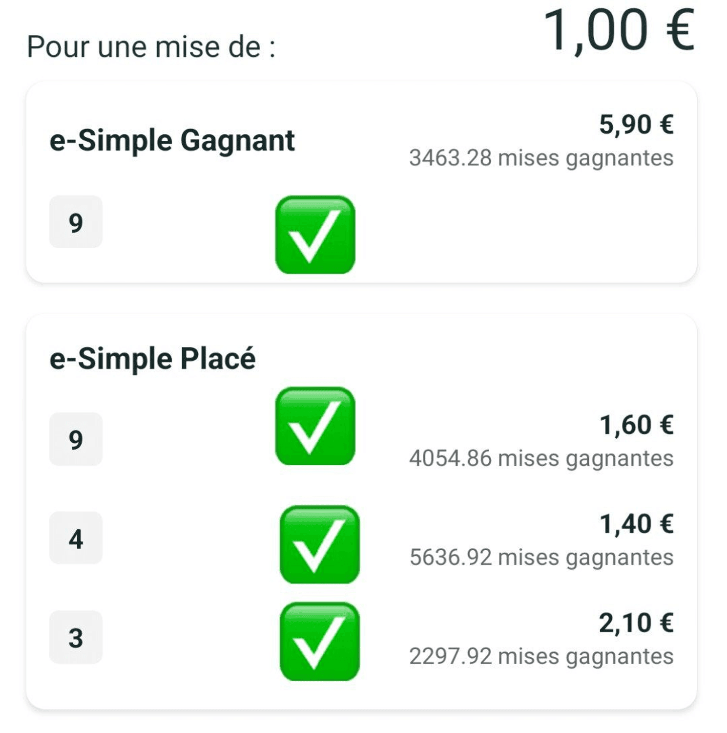727x733 pixels.
Task: Click the e-Simple Gagnant heading
Action: tap(172, 141)
